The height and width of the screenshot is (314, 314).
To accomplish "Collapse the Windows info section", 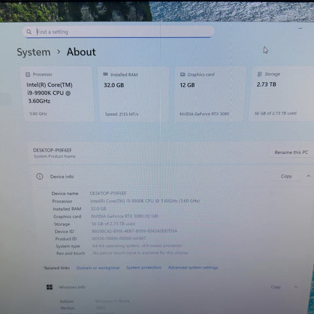I will (x=296, y=287).
